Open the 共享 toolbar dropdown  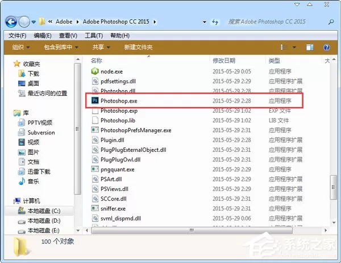(x=101, y=47)
